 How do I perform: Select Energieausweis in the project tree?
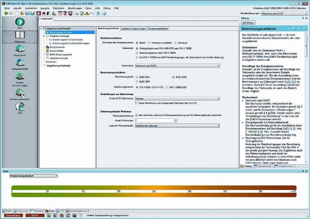point(57,47)
